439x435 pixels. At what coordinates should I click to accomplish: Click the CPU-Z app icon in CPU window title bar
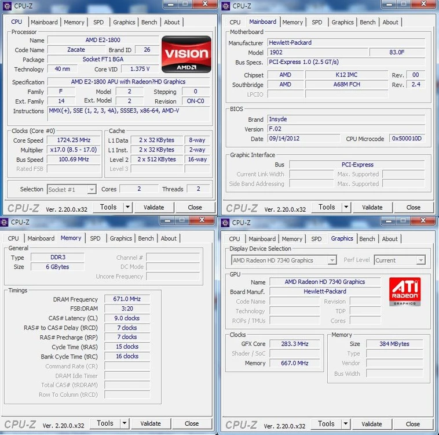pos(7,6)
